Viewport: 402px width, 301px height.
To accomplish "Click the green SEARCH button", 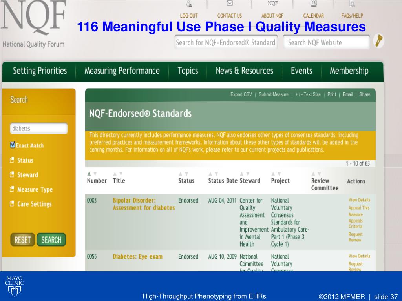I will 51,240.
